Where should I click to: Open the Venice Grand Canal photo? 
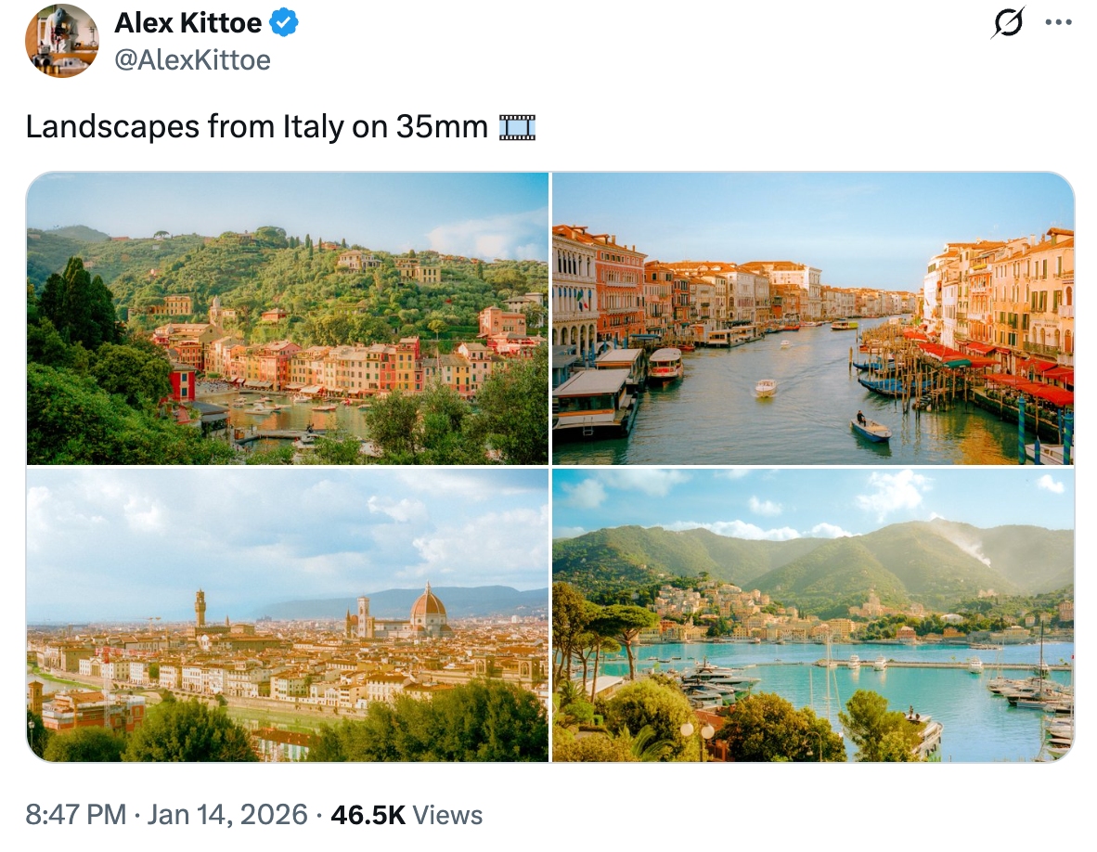point(813,318)
